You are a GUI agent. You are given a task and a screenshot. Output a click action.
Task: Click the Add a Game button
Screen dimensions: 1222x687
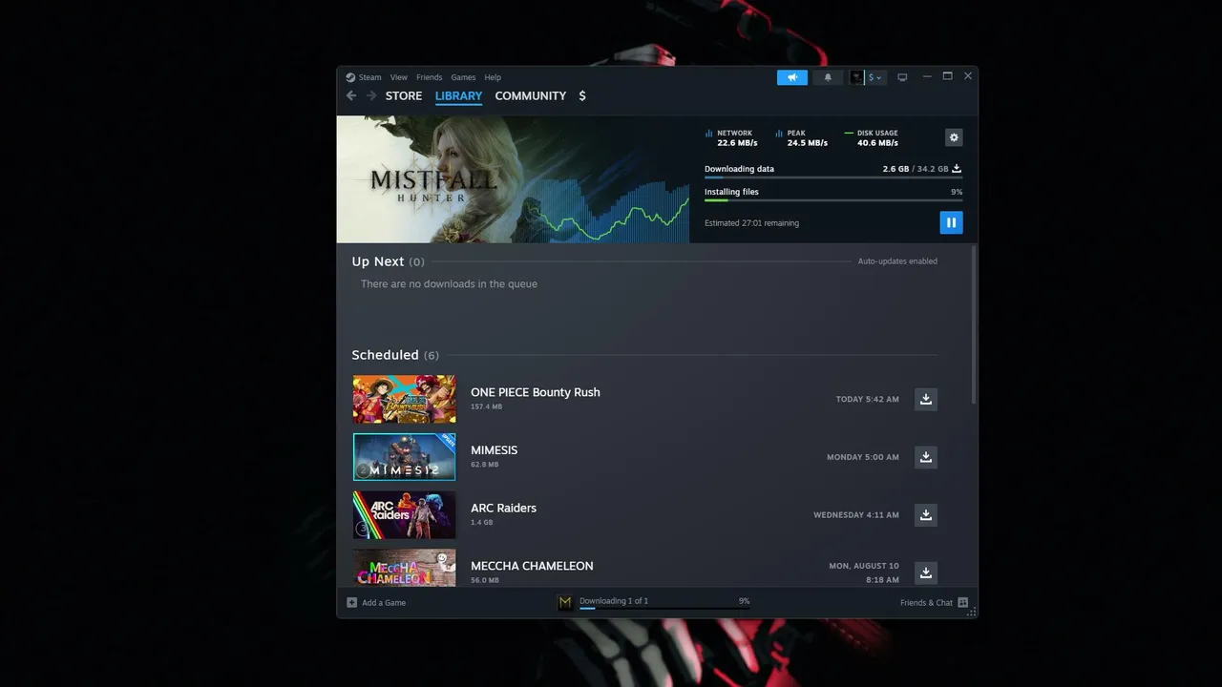point(376,602)
